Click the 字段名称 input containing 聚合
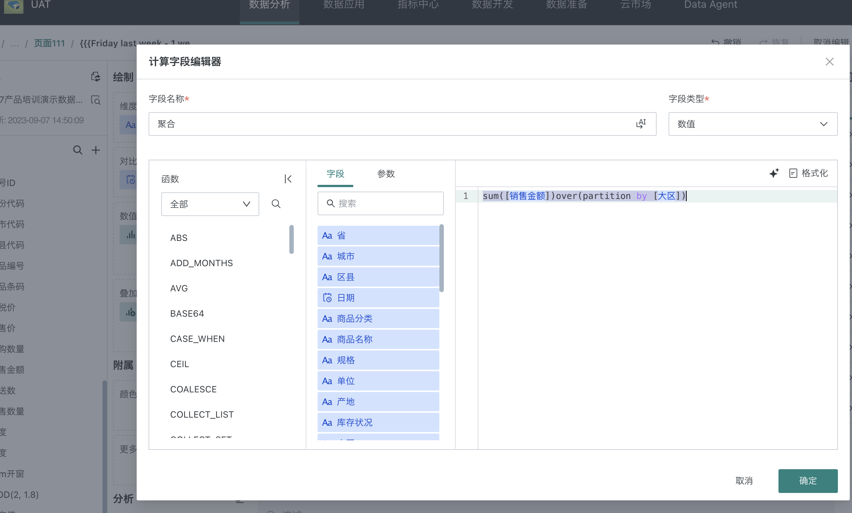This screenshot has height=513, width=852. coord(402,124)
